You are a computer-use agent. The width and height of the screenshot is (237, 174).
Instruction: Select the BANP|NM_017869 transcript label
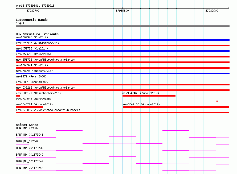tap(27, 141)
